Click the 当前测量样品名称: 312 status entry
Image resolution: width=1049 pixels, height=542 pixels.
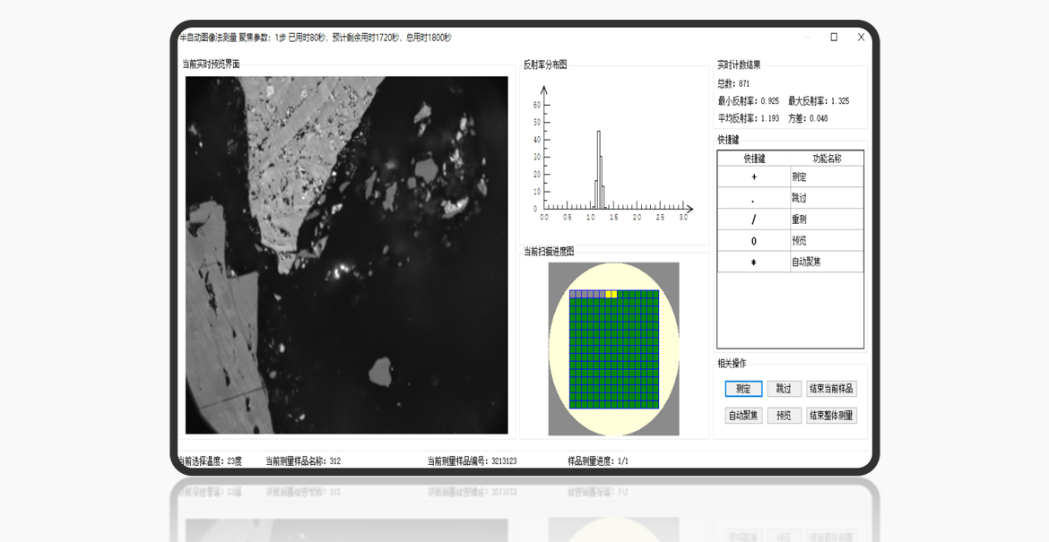point(303,461)
